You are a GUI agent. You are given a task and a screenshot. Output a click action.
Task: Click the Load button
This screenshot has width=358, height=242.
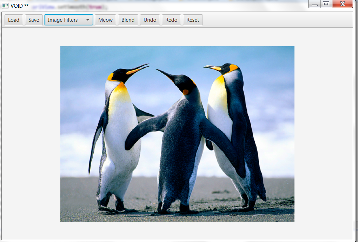tap(14, 20)
